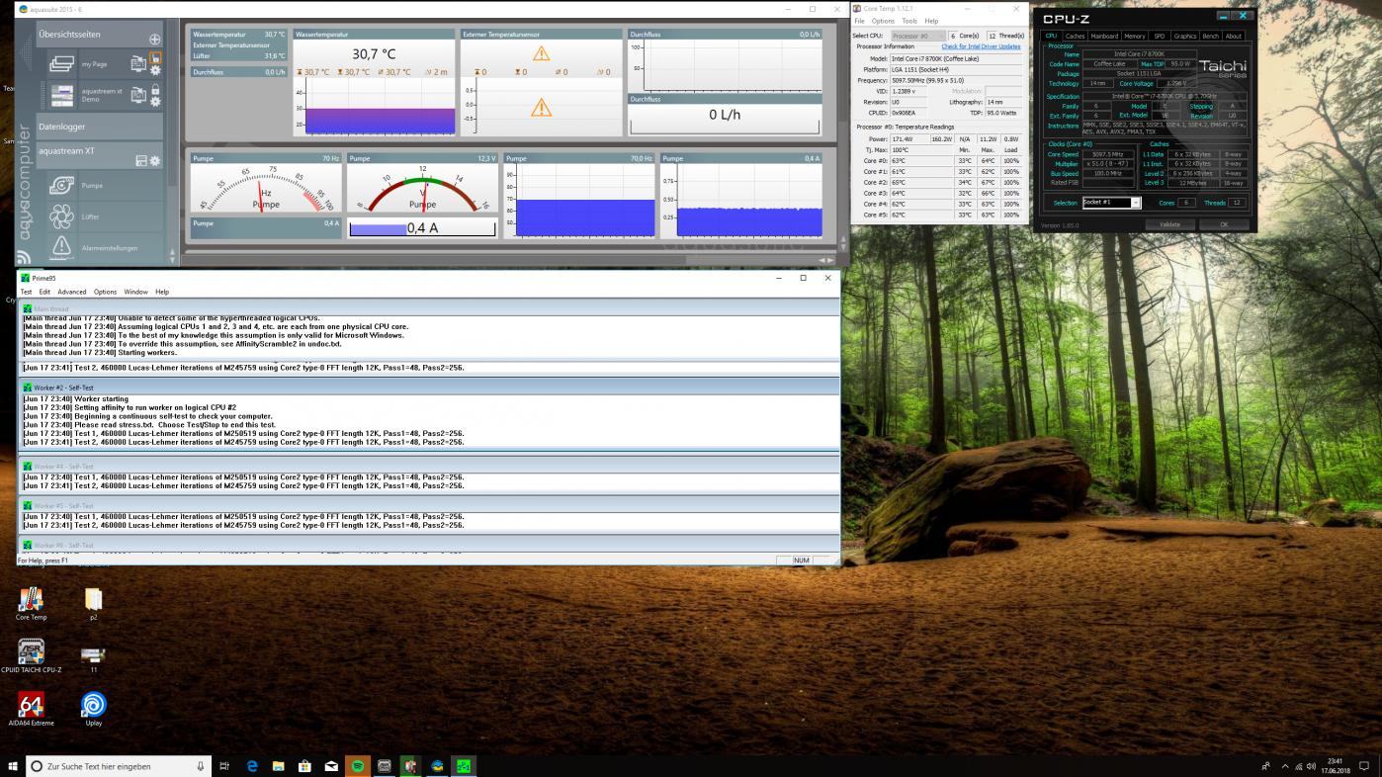
Task: Open Prime95 Edit menu
Action: [x=44, y=292]
